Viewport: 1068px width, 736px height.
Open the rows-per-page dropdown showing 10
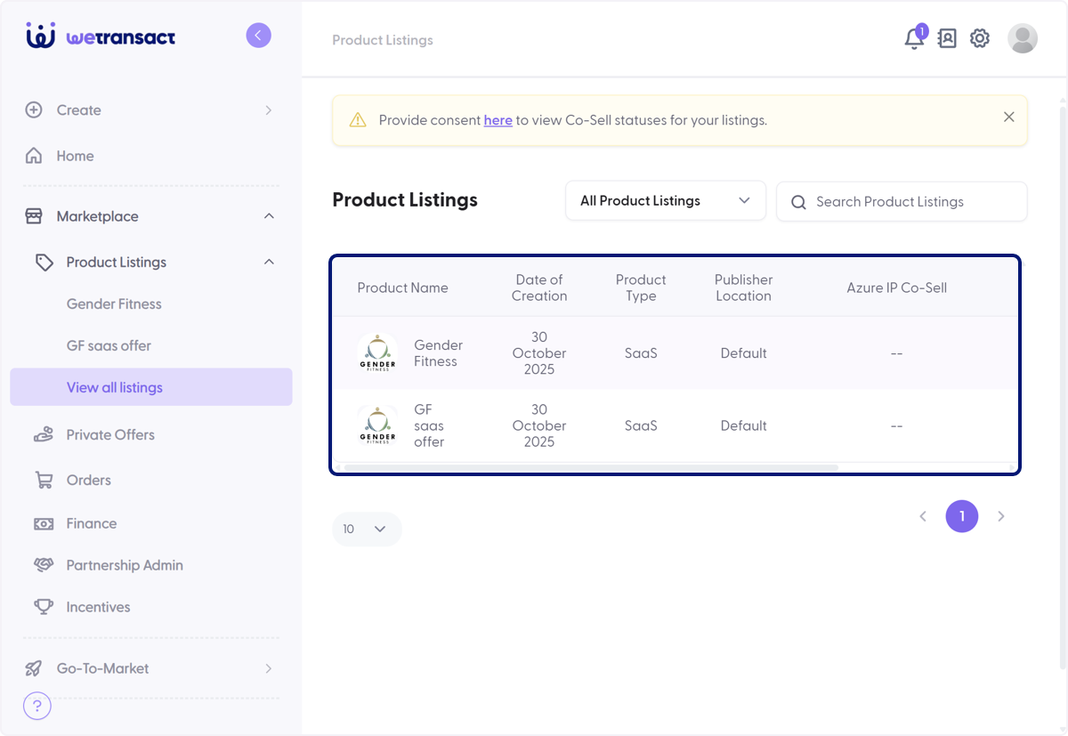point(367,529)
